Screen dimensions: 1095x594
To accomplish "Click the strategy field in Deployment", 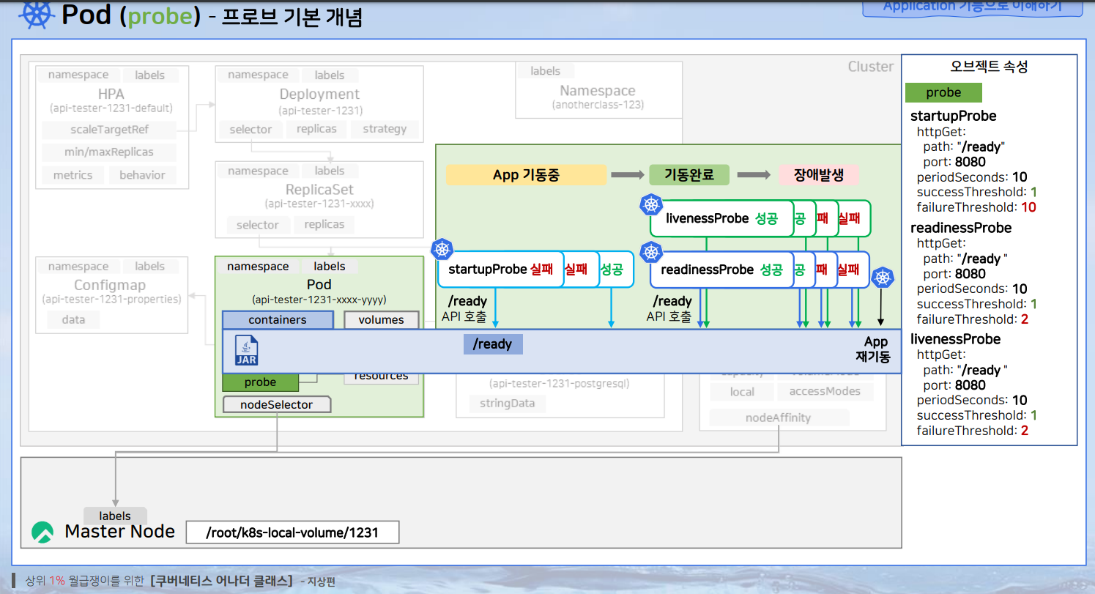I will 384,129.
